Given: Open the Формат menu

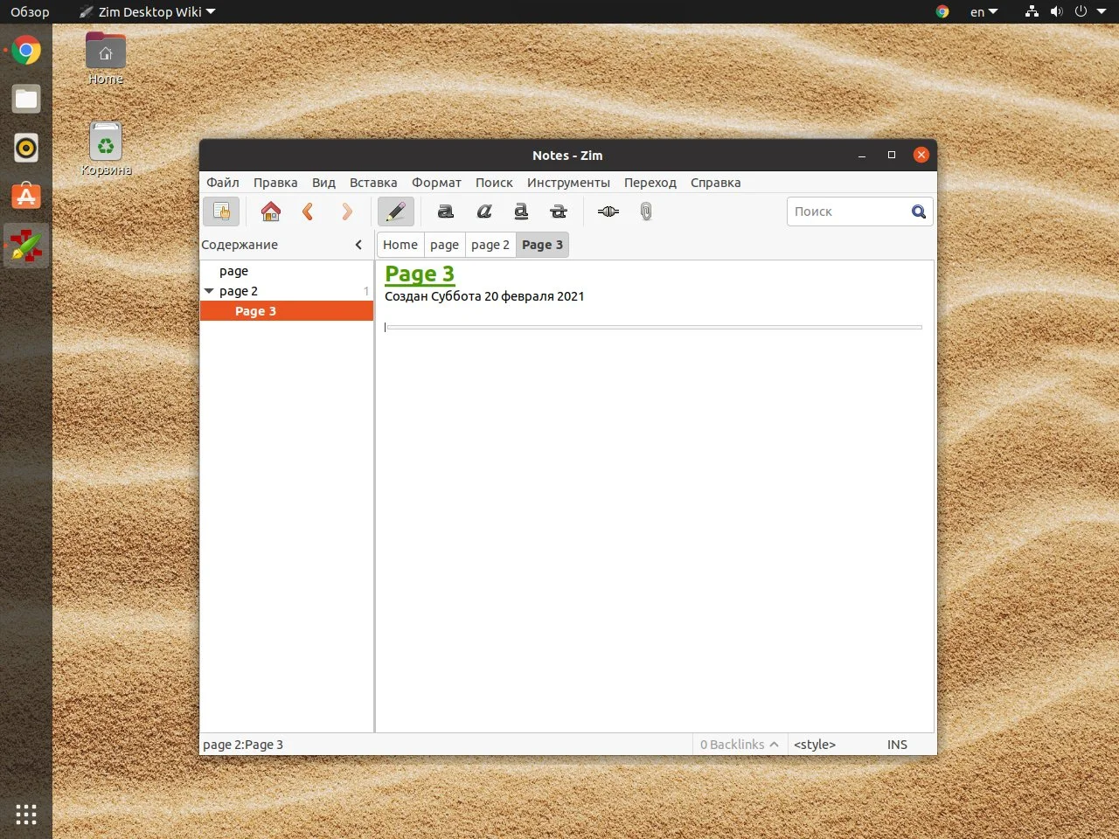Looking at the screenshot, I should click(x=436, y=183).
